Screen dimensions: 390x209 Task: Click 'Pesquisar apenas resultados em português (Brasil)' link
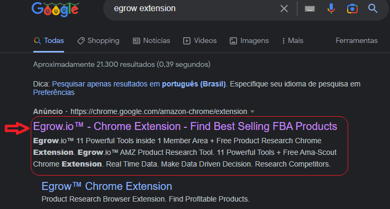coord(139,84)
